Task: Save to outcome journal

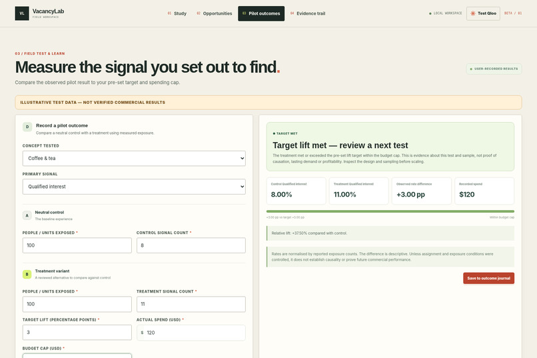Action: click(489, 278)
